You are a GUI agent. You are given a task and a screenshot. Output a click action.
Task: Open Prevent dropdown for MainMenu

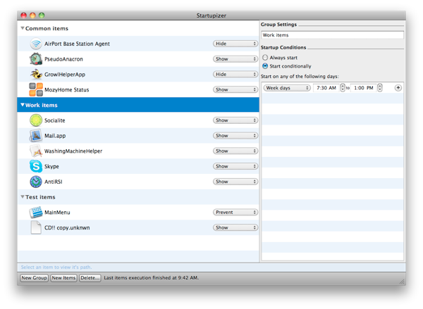coord(235,213)
